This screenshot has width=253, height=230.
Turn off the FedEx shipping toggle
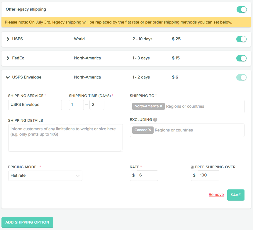click(x=241, y=58)
